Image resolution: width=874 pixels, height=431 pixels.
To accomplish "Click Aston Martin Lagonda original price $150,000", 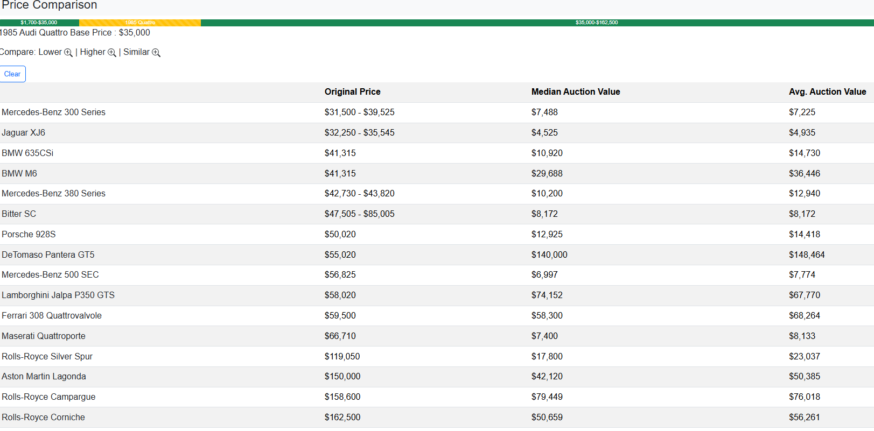I will click(x=342, y=377).
